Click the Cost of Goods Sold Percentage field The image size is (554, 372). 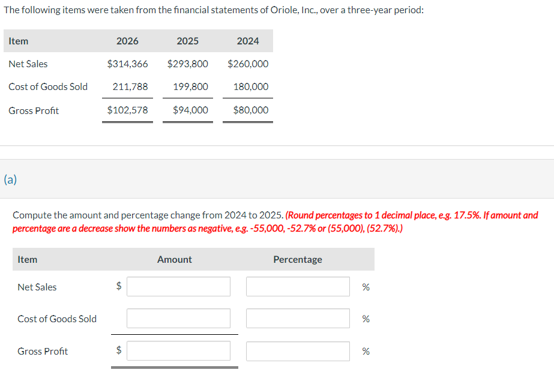point(298,318)
